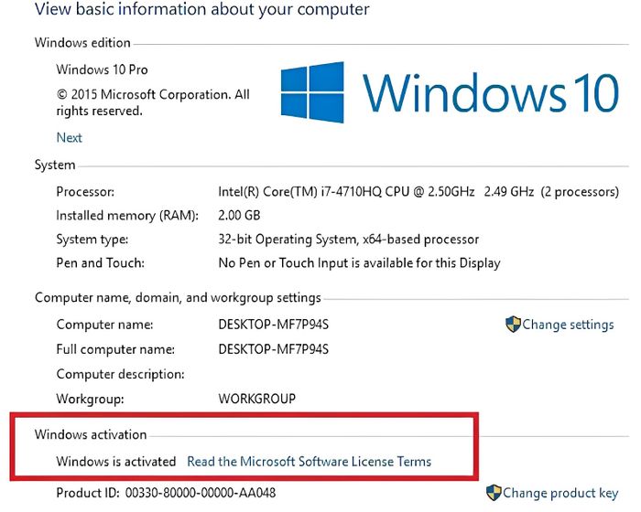Click the shield icon beside Change settings

coord(513,325)
